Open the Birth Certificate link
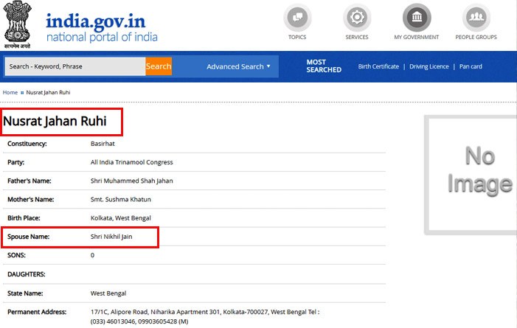 point(378,66)
